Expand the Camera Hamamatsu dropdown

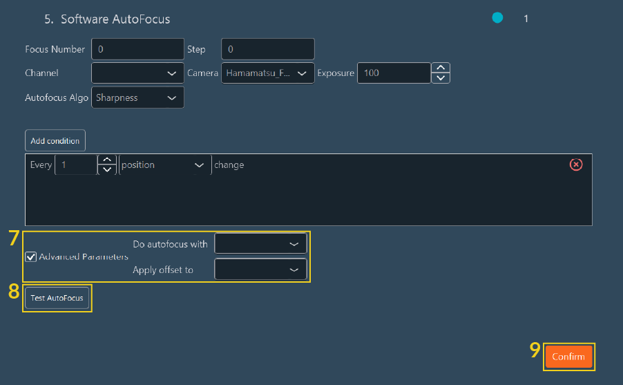(267, 73)
